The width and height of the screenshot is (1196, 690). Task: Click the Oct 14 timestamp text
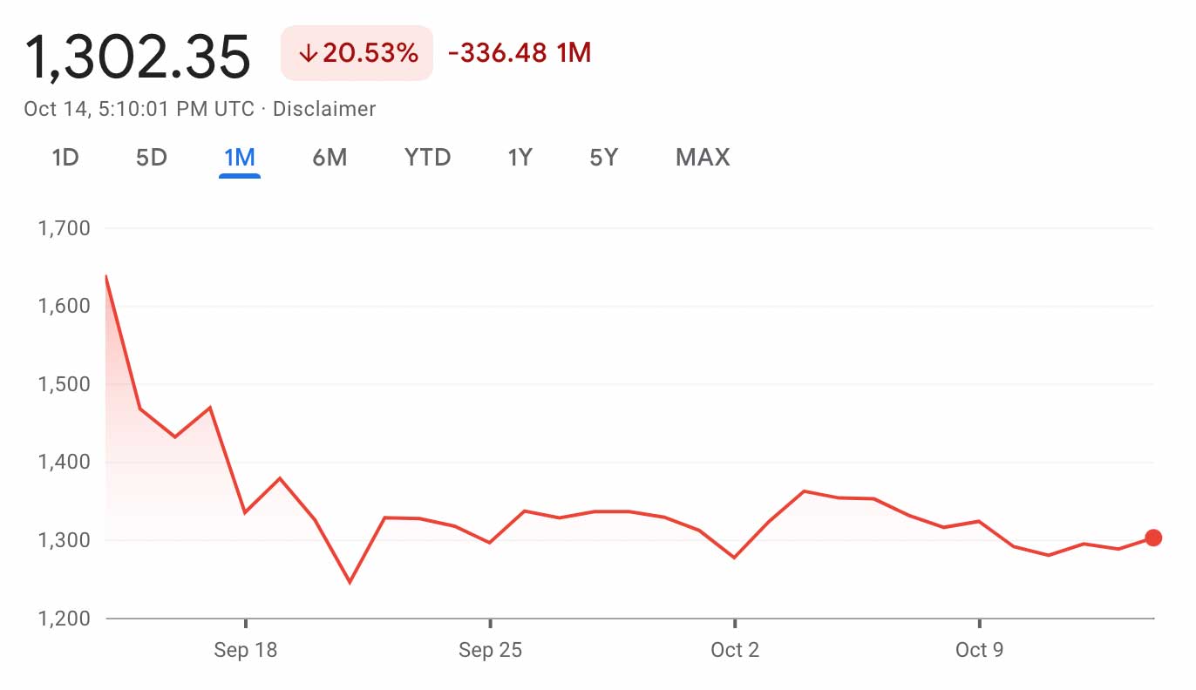pyautogui.click(x=139, y=109)
